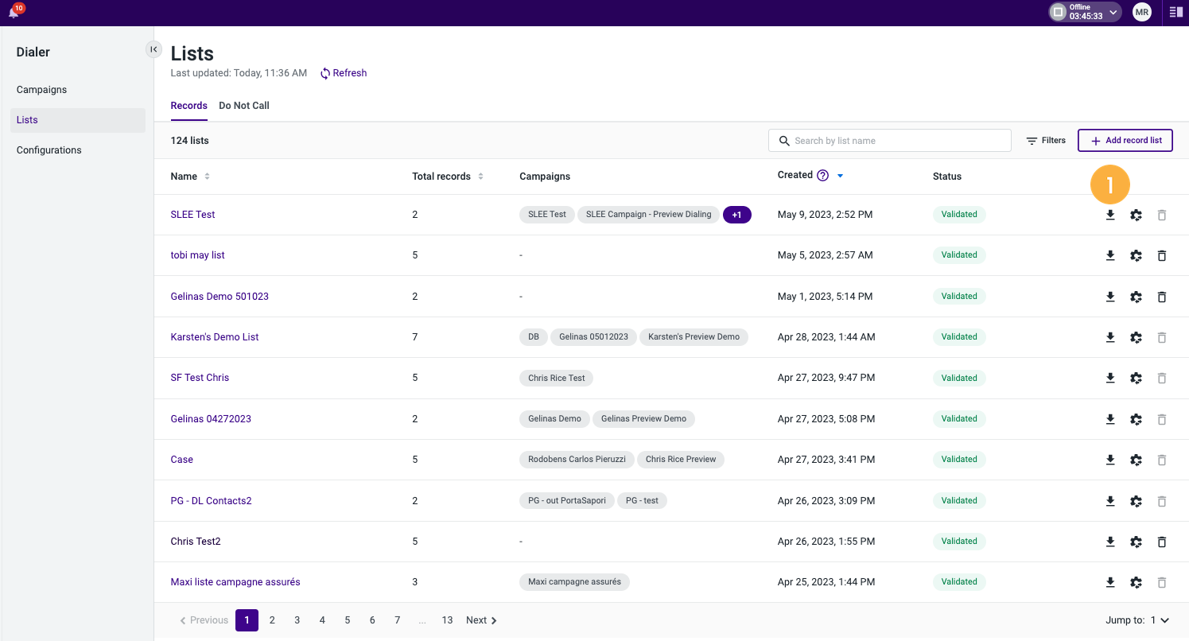This screenshot has height=641, width=1189.
Task: Open settings for the Case list
Action: pyautogui.click(x=1136, y=460)
